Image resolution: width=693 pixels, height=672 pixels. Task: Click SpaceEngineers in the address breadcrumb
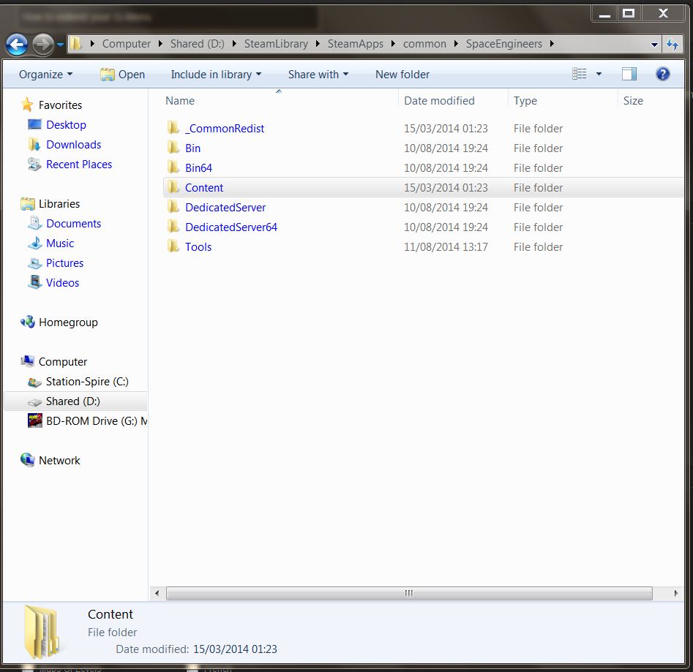[504, 44]
